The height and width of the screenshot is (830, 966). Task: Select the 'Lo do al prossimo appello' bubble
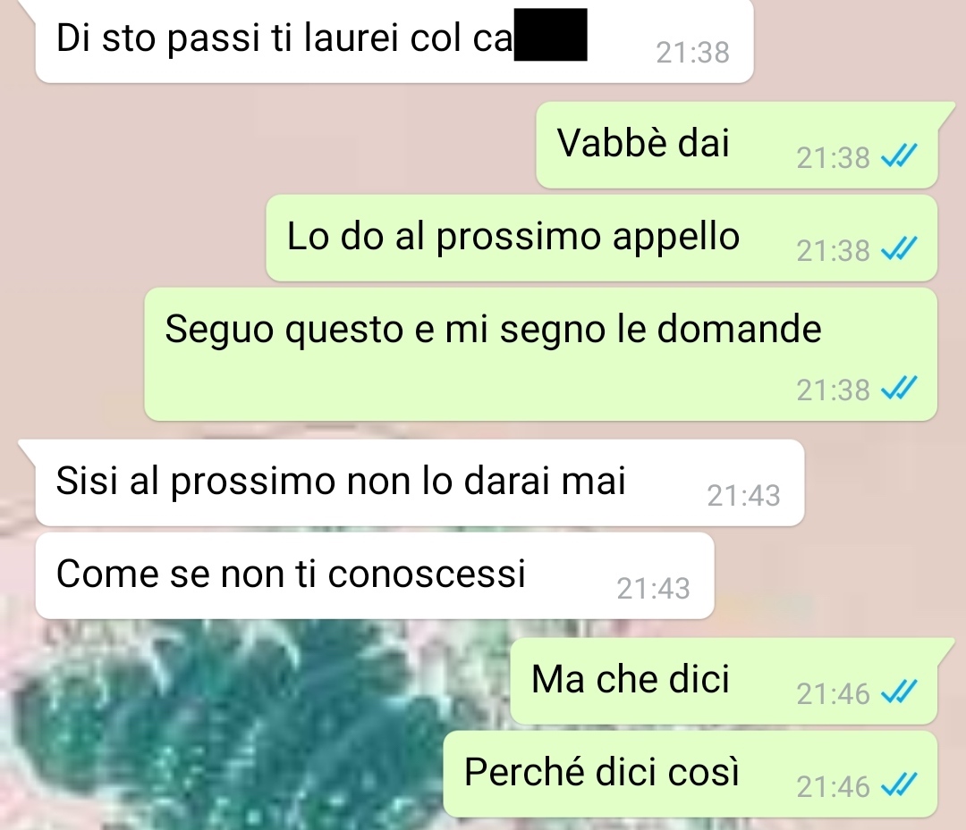[x=601, y=239]
